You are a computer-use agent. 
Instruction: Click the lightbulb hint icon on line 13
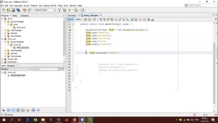coord(70,30)
